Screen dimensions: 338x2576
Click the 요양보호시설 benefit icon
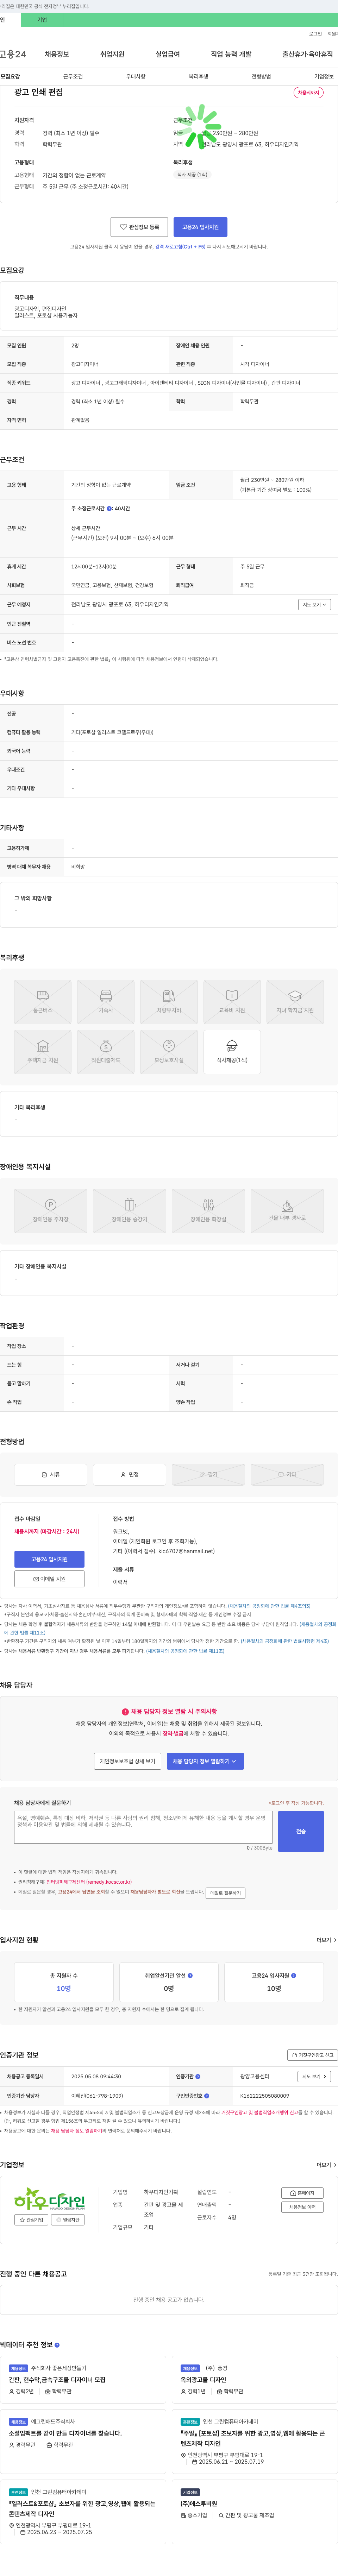[169, 1052]
